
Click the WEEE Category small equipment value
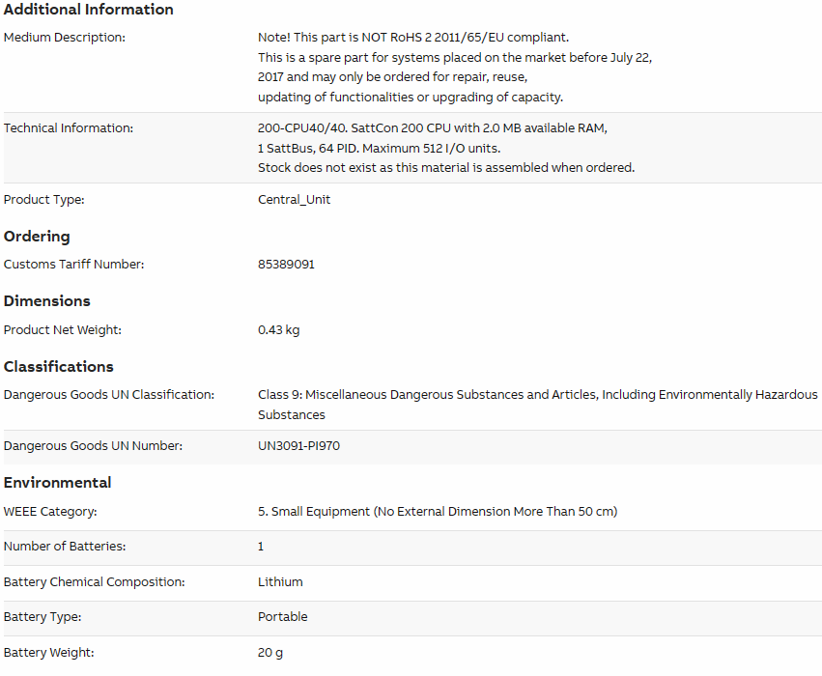coord(438,512)
